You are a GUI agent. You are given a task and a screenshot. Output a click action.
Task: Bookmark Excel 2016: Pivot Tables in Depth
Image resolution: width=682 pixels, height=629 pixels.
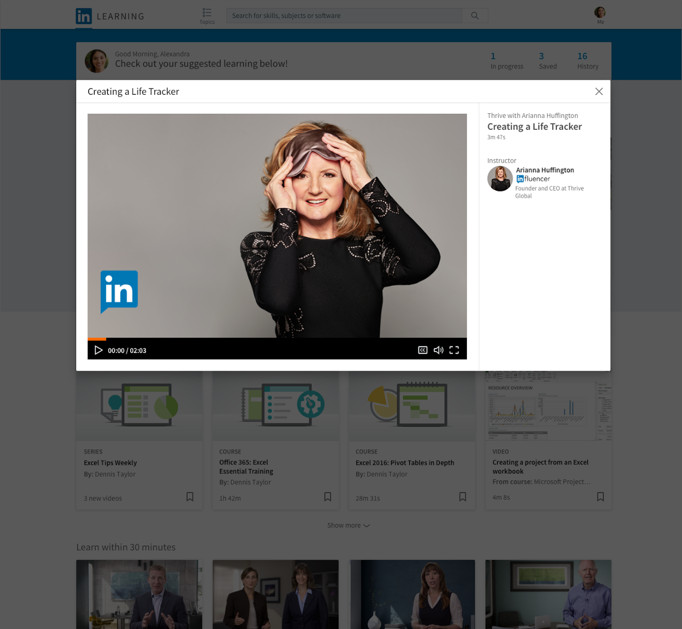click(x=462, y=497)
